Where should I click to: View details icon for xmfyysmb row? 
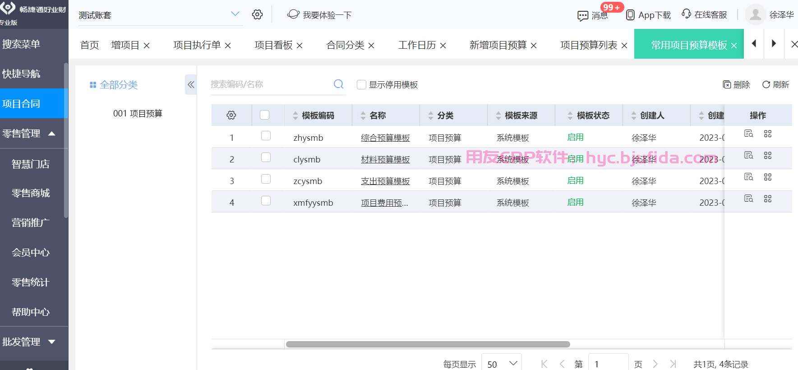[749, 199]
